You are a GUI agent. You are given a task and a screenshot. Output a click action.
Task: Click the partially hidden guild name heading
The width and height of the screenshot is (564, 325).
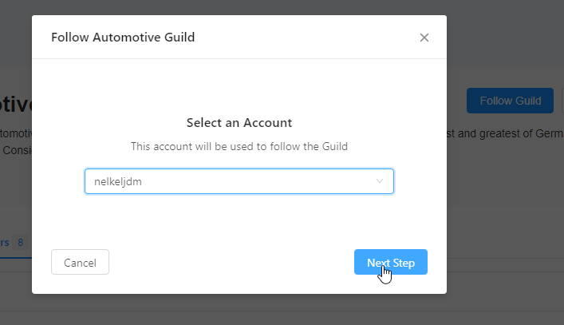pyautogui.click(x=16, y=104)
